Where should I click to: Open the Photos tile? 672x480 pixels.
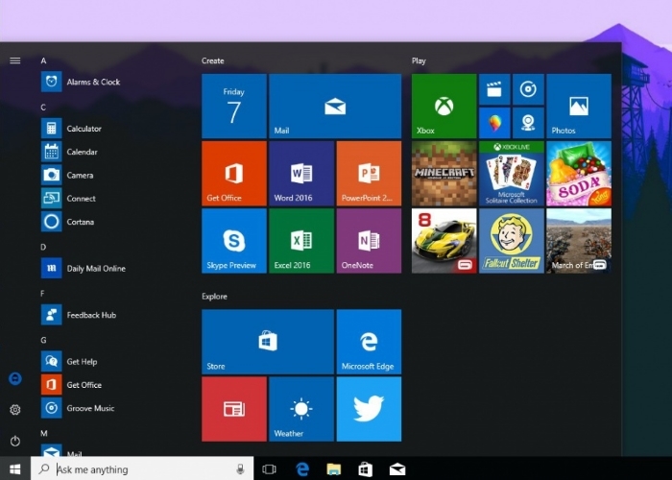pyautogui.click(x=579, y=106)
